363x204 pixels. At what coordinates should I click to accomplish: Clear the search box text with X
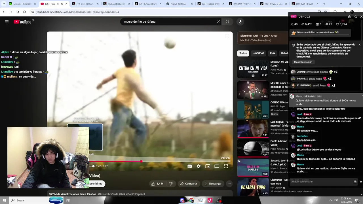click(218, 22)
